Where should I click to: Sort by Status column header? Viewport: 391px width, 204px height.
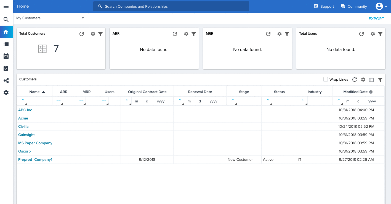pyautogui.click(x=279, y=92)
